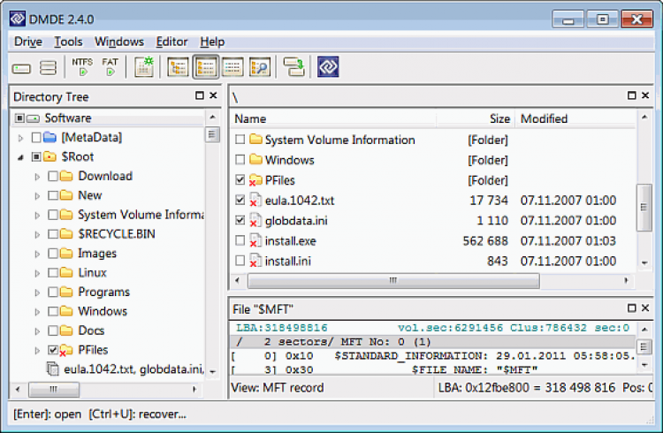
Task: Close the Directory Tree panel
Action: (213, 95)
